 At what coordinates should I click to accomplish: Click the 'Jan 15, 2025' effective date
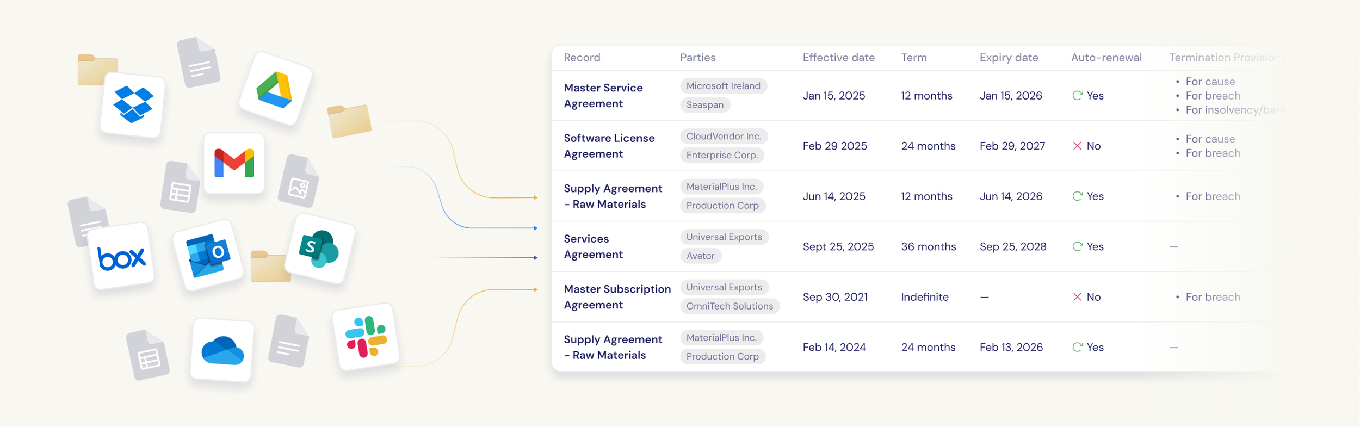834,96
